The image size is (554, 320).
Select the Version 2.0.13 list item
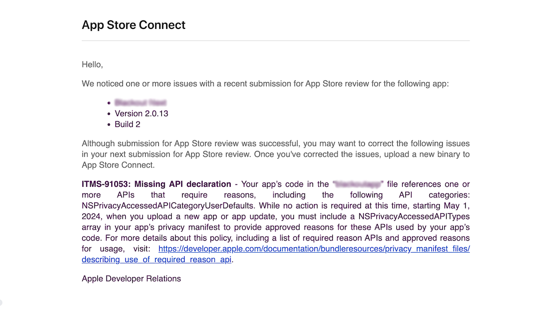point(141,114)
